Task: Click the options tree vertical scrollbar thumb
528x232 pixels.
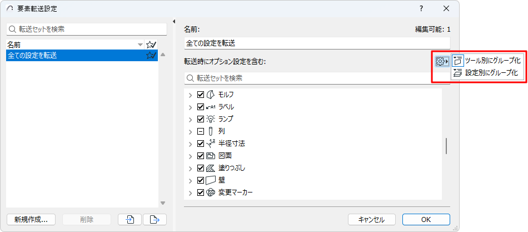Action: point(446,146)
